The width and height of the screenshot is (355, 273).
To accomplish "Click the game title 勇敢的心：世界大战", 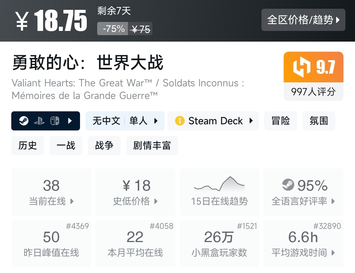I will click(x=88, y=62).
